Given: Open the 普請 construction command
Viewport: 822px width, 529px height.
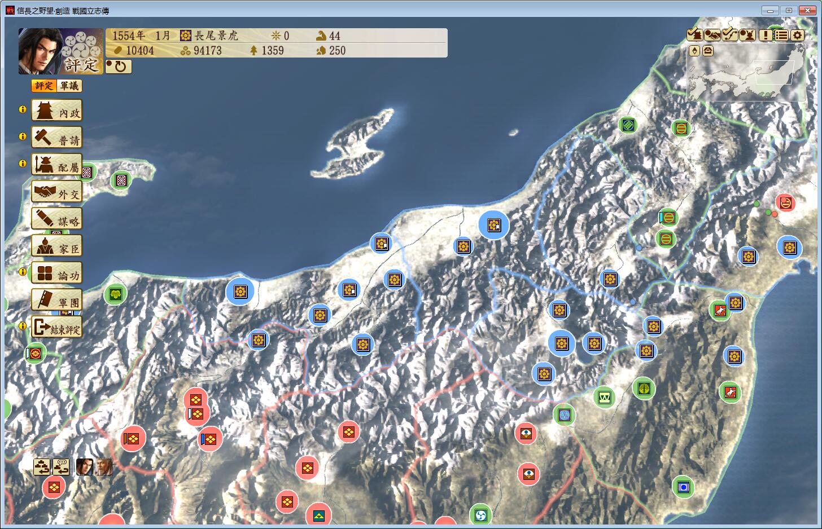Looking at the screenshot, I should pyautogui.click(x=56, y=138).
